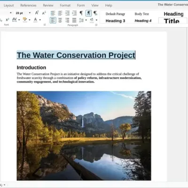Image resolution: width=188 pixels, height=188 pixels.
Task: Open the Layout ribbon tab
Action: 8,6
